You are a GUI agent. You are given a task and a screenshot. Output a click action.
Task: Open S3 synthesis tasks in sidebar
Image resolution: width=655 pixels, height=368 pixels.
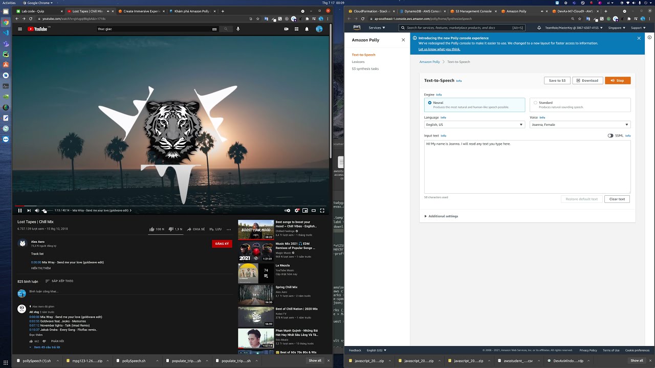[365, 68]
